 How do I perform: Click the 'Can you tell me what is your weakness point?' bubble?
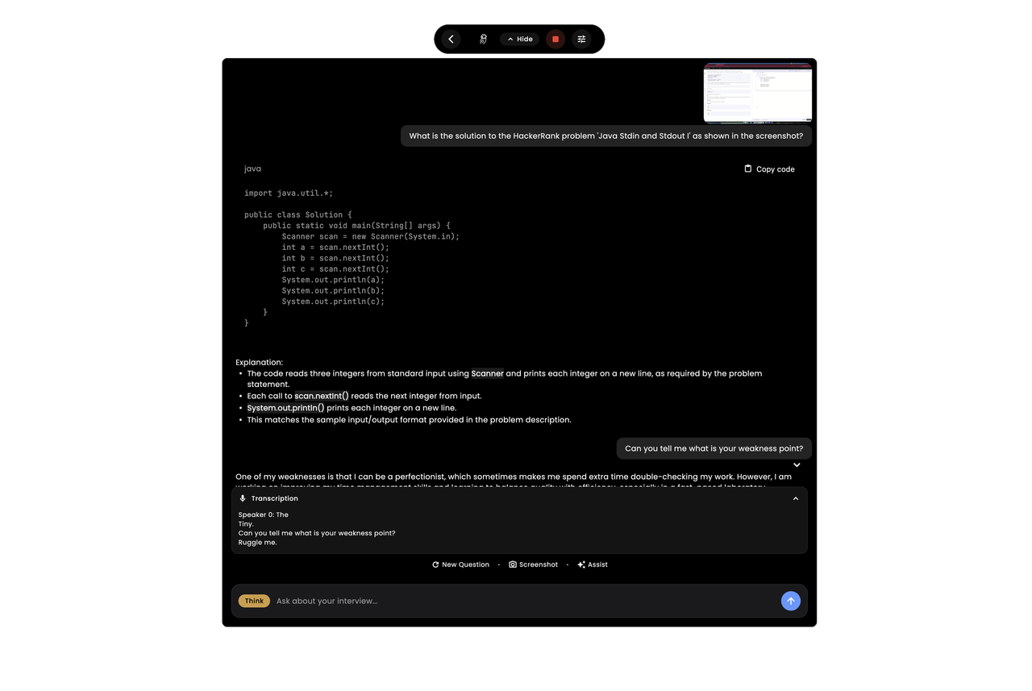click(x=714, y=448)
